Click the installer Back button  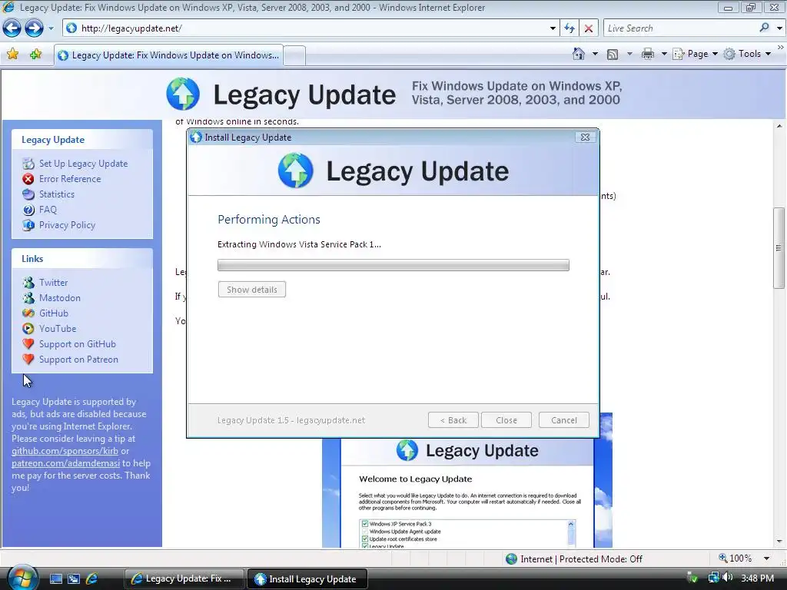453,420
